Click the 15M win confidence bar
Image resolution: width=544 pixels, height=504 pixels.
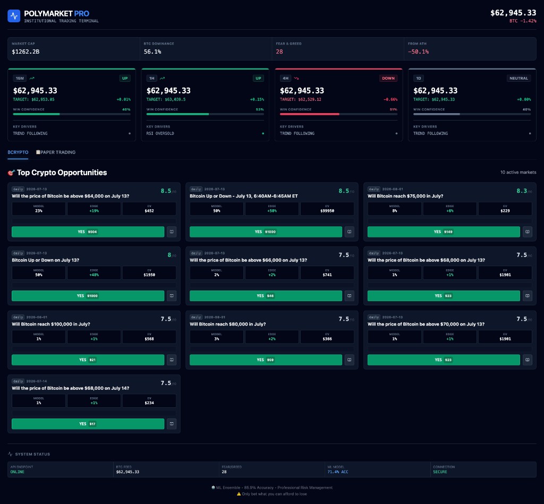click(72, 114)
